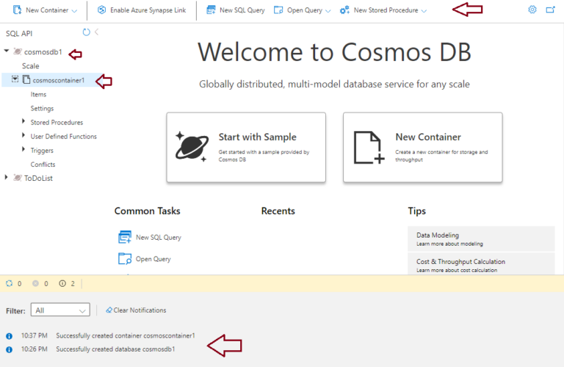Collapse the resource tree panel

(97, 32)
